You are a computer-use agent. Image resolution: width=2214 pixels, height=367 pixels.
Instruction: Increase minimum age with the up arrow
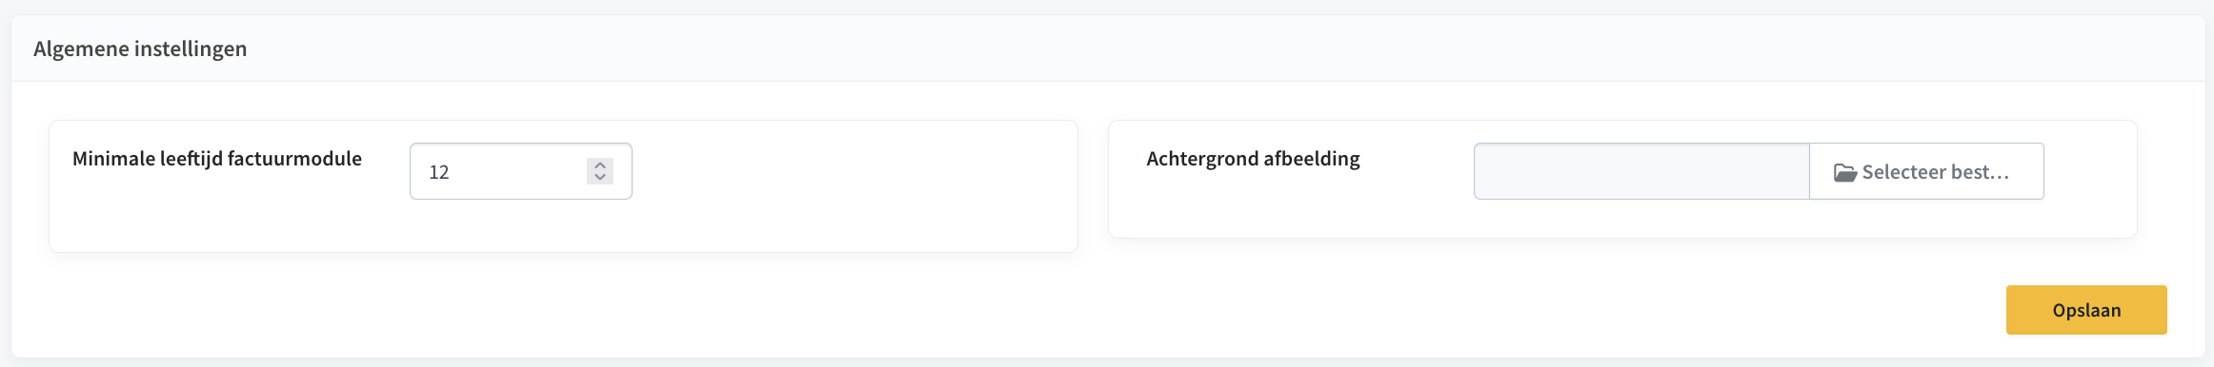(x=600, y=165)
